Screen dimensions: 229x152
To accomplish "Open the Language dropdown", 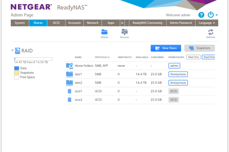I will pos(207,23).
